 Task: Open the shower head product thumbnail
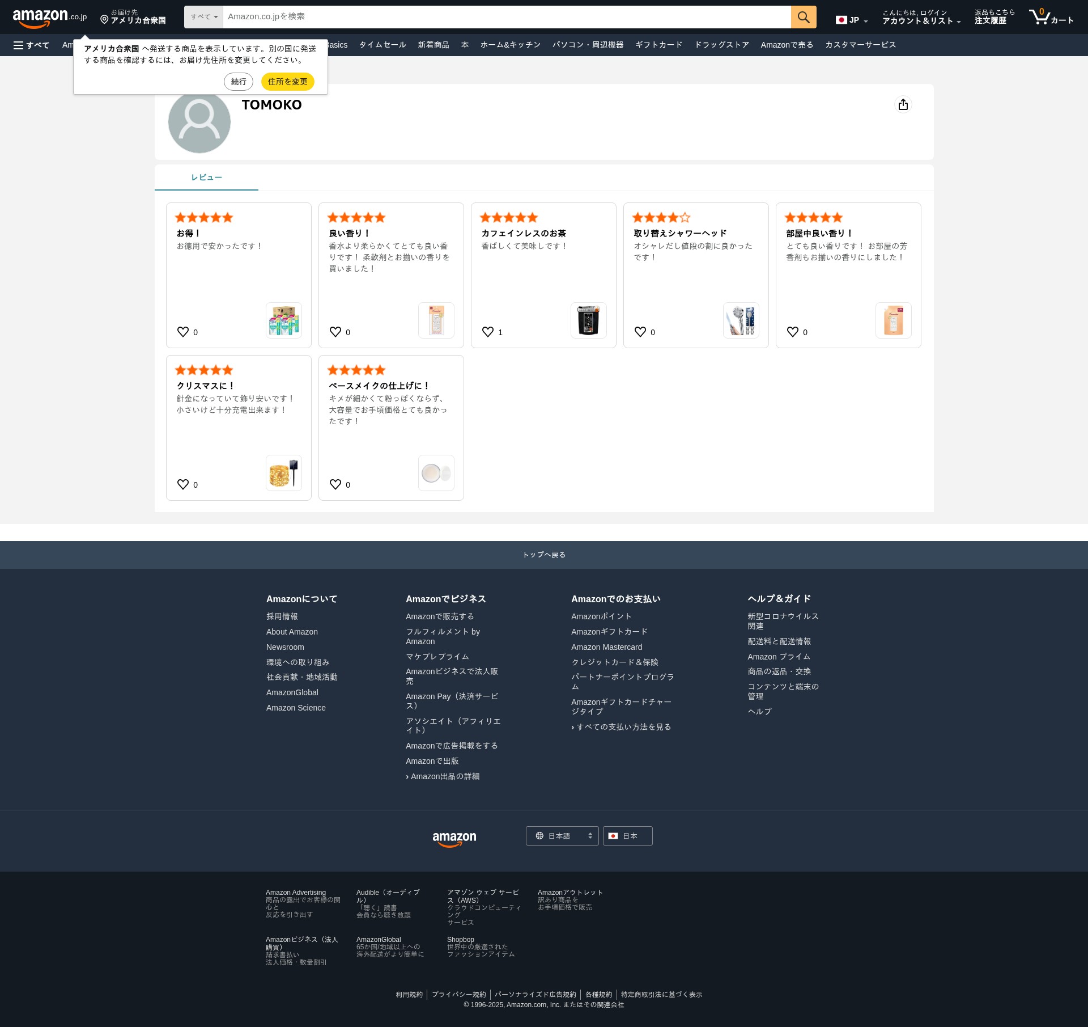coord(741,320)
